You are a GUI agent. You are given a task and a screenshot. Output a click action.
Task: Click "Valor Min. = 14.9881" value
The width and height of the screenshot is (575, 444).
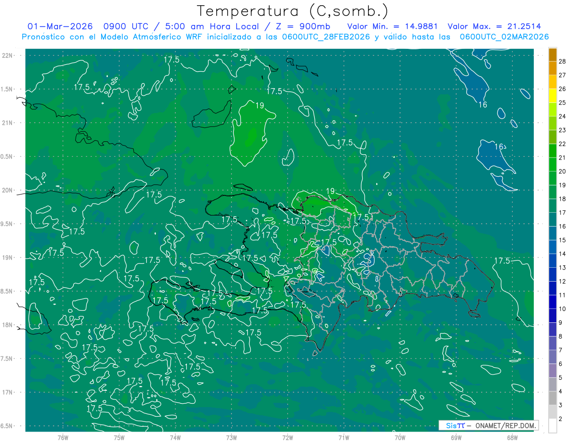point(392,26)
